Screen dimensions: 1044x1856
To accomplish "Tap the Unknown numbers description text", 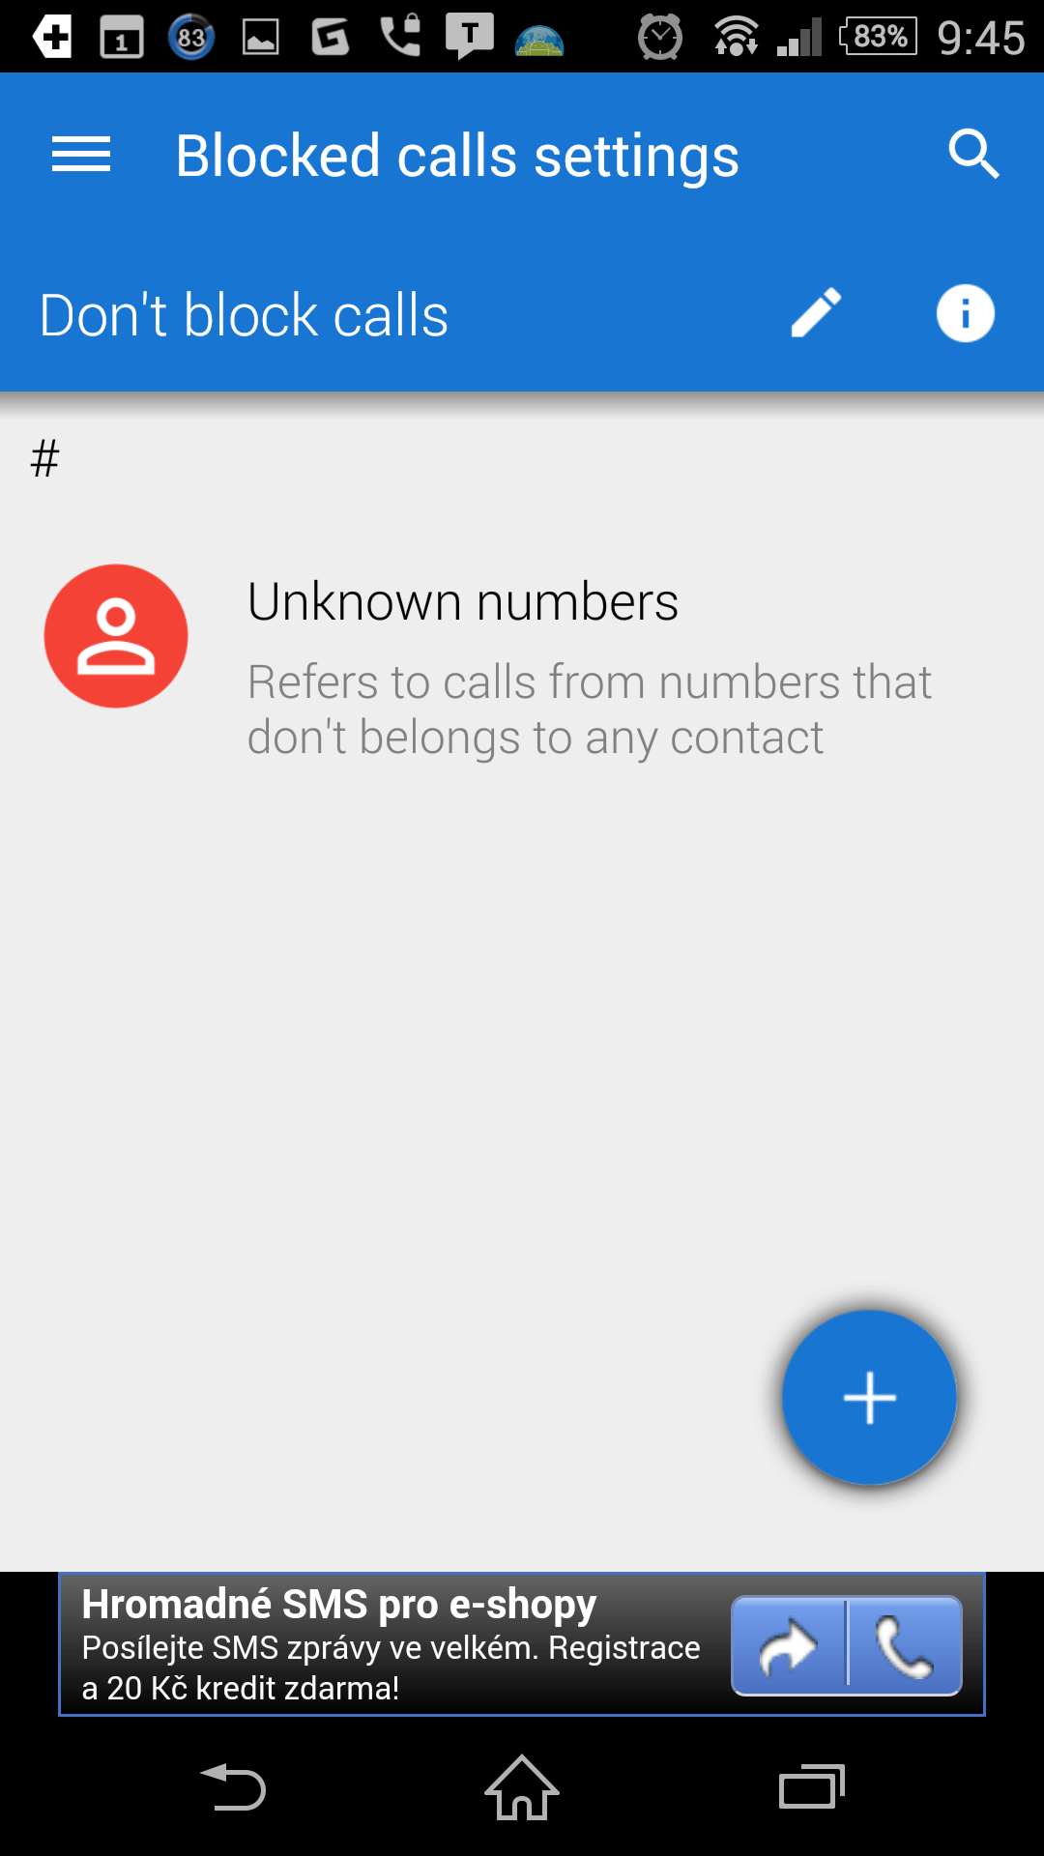I will coord(589,710).
